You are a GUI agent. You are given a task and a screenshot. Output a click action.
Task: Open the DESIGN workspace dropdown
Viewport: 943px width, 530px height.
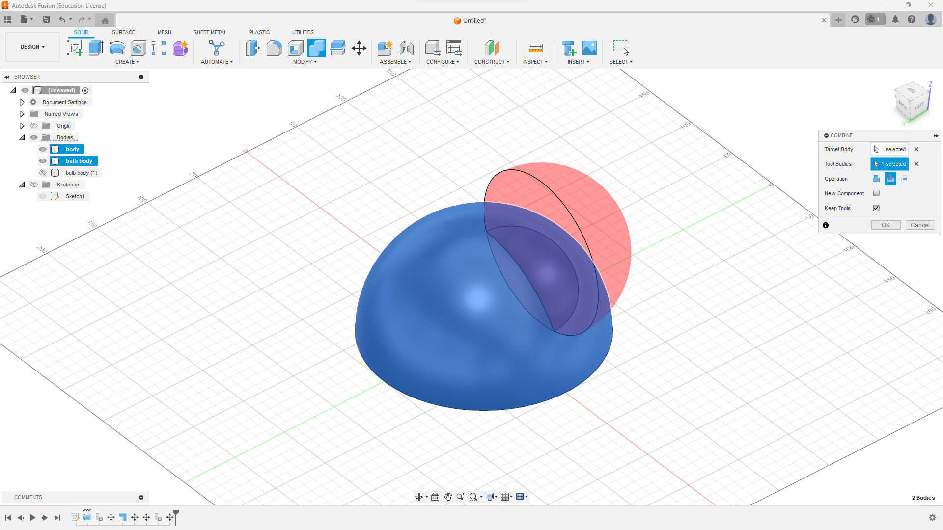(x=32, y=47)
